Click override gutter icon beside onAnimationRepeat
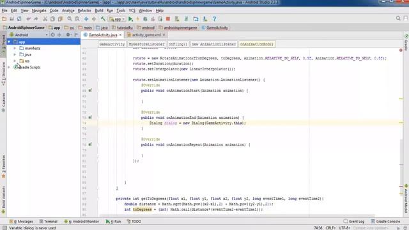 pos(90,144)
